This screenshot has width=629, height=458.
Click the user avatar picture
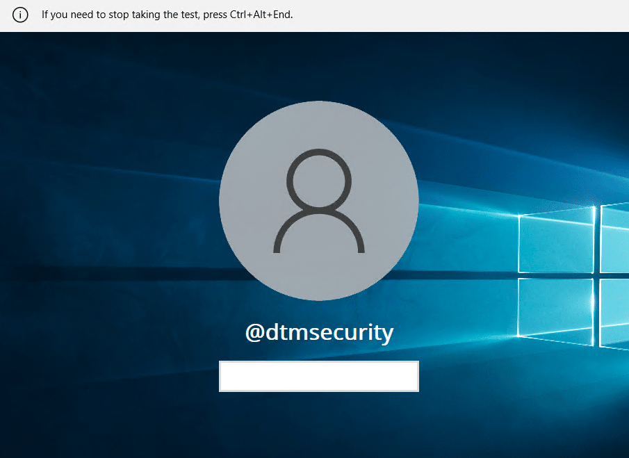pyautogui.click(x=319, y=201)
